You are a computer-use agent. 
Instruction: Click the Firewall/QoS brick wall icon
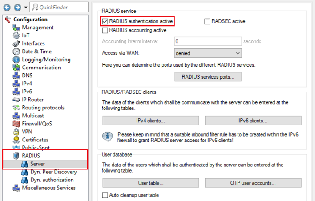pyautogui.click(x=16, y=124)
